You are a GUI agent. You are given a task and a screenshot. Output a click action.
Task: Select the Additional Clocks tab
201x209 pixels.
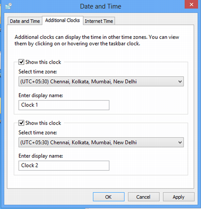pyautogui.click(x=62, y=20)
